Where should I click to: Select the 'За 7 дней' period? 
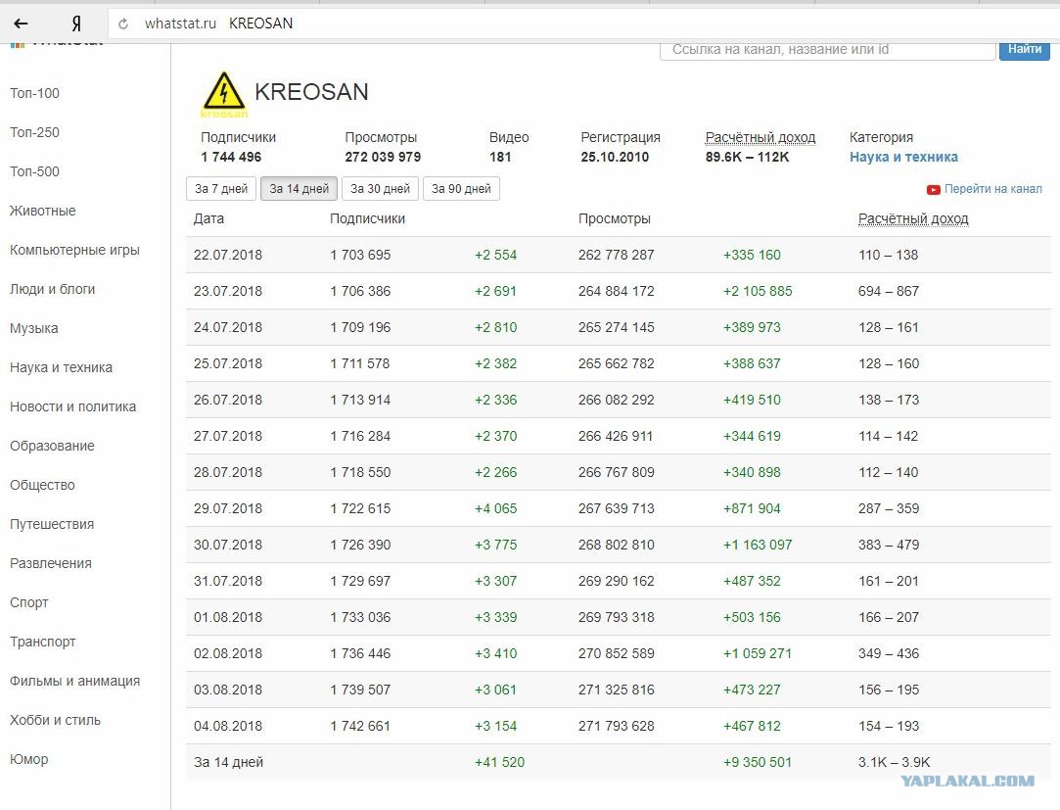coord(221,189)
